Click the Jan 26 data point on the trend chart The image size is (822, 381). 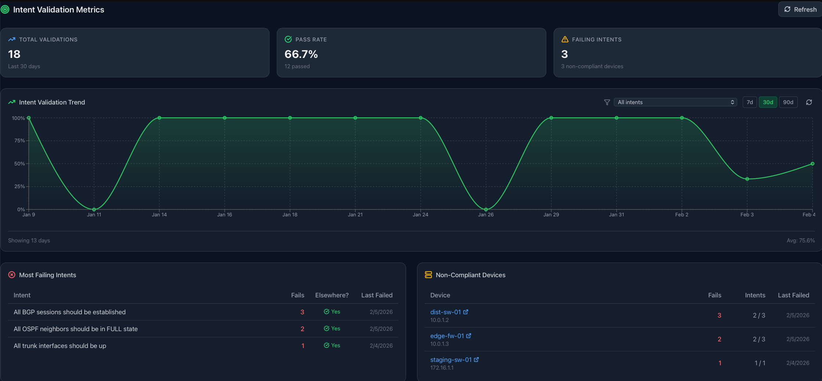tap(486, 209)
